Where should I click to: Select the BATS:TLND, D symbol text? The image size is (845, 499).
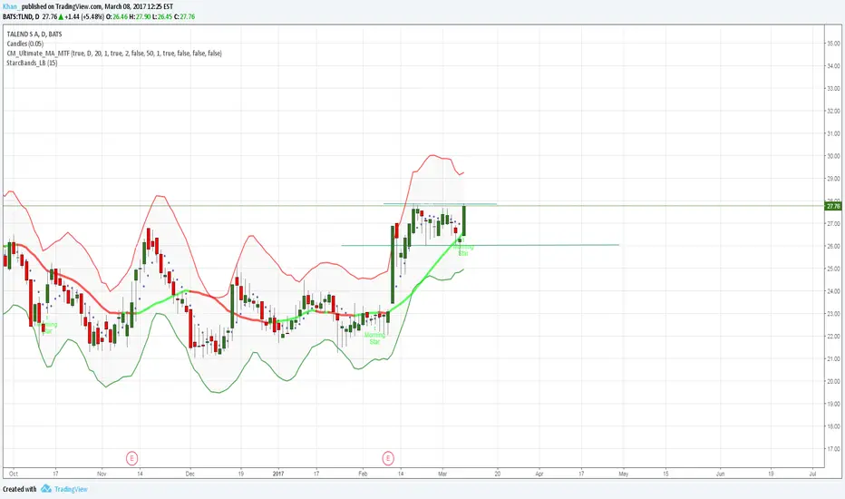click(21, 16)
